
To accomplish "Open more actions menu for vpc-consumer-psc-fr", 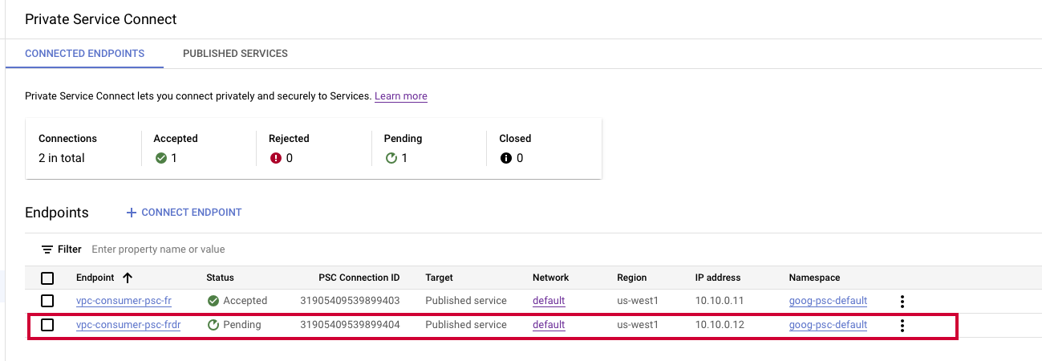I will pos(902,301).
